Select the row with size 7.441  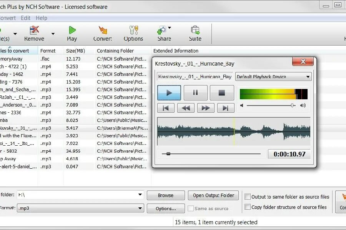coord(75,74)
